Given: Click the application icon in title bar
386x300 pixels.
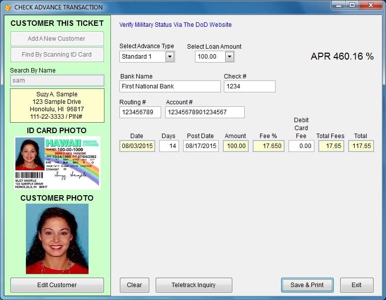Looking at the screenshot, I should pos(8,7).
